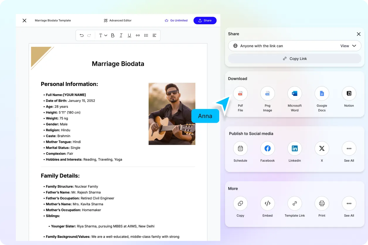Open the text style dropdown
The image size is (368, 245).
[103, 35]
